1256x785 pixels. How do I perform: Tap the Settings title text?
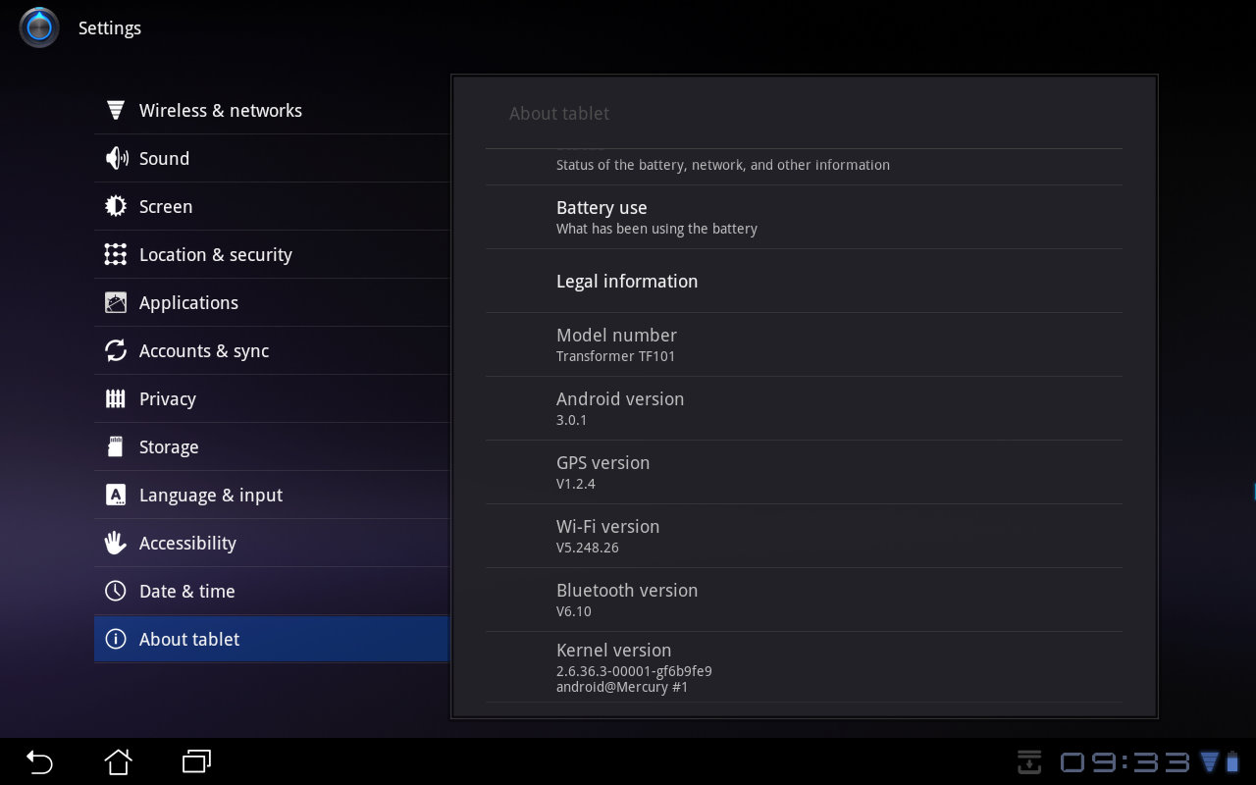coord(110,28)
